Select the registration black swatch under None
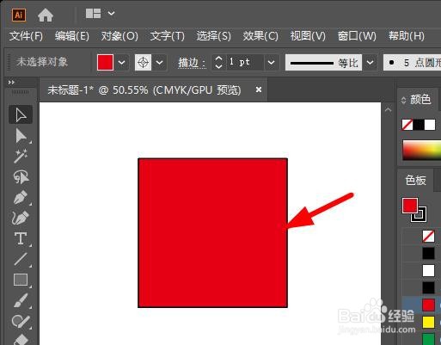 tap(428, 254)
